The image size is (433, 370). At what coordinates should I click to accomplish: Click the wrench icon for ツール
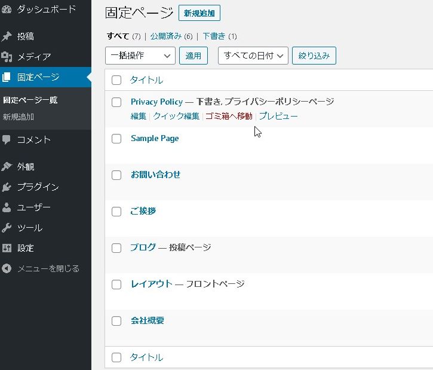[7, 228]
